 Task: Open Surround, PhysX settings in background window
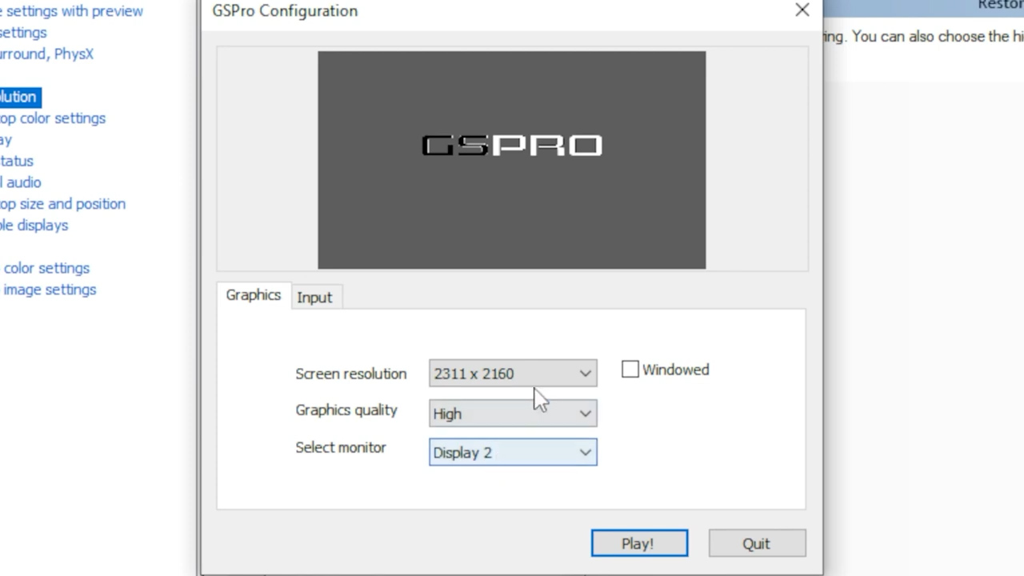coord(46,54)
